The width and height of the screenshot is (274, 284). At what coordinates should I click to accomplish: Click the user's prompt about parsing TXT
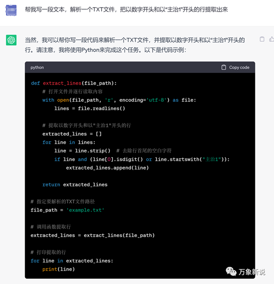(x=126, y=9)
